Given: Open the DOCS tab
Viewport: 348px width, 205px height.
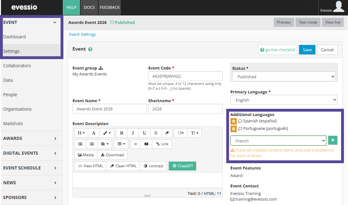Looking at the screenshot, I should pos(89,7).
